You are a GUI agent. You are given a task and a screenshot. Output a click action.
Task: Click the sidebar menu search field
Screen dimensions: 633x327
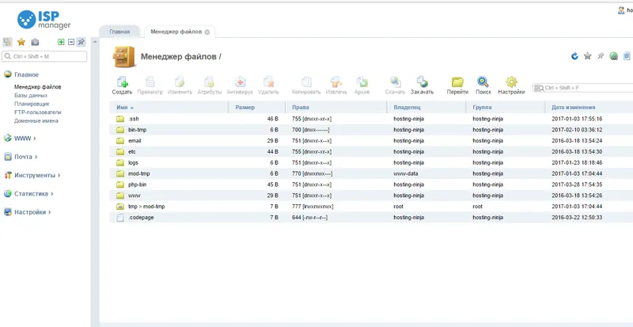(44, 56)
